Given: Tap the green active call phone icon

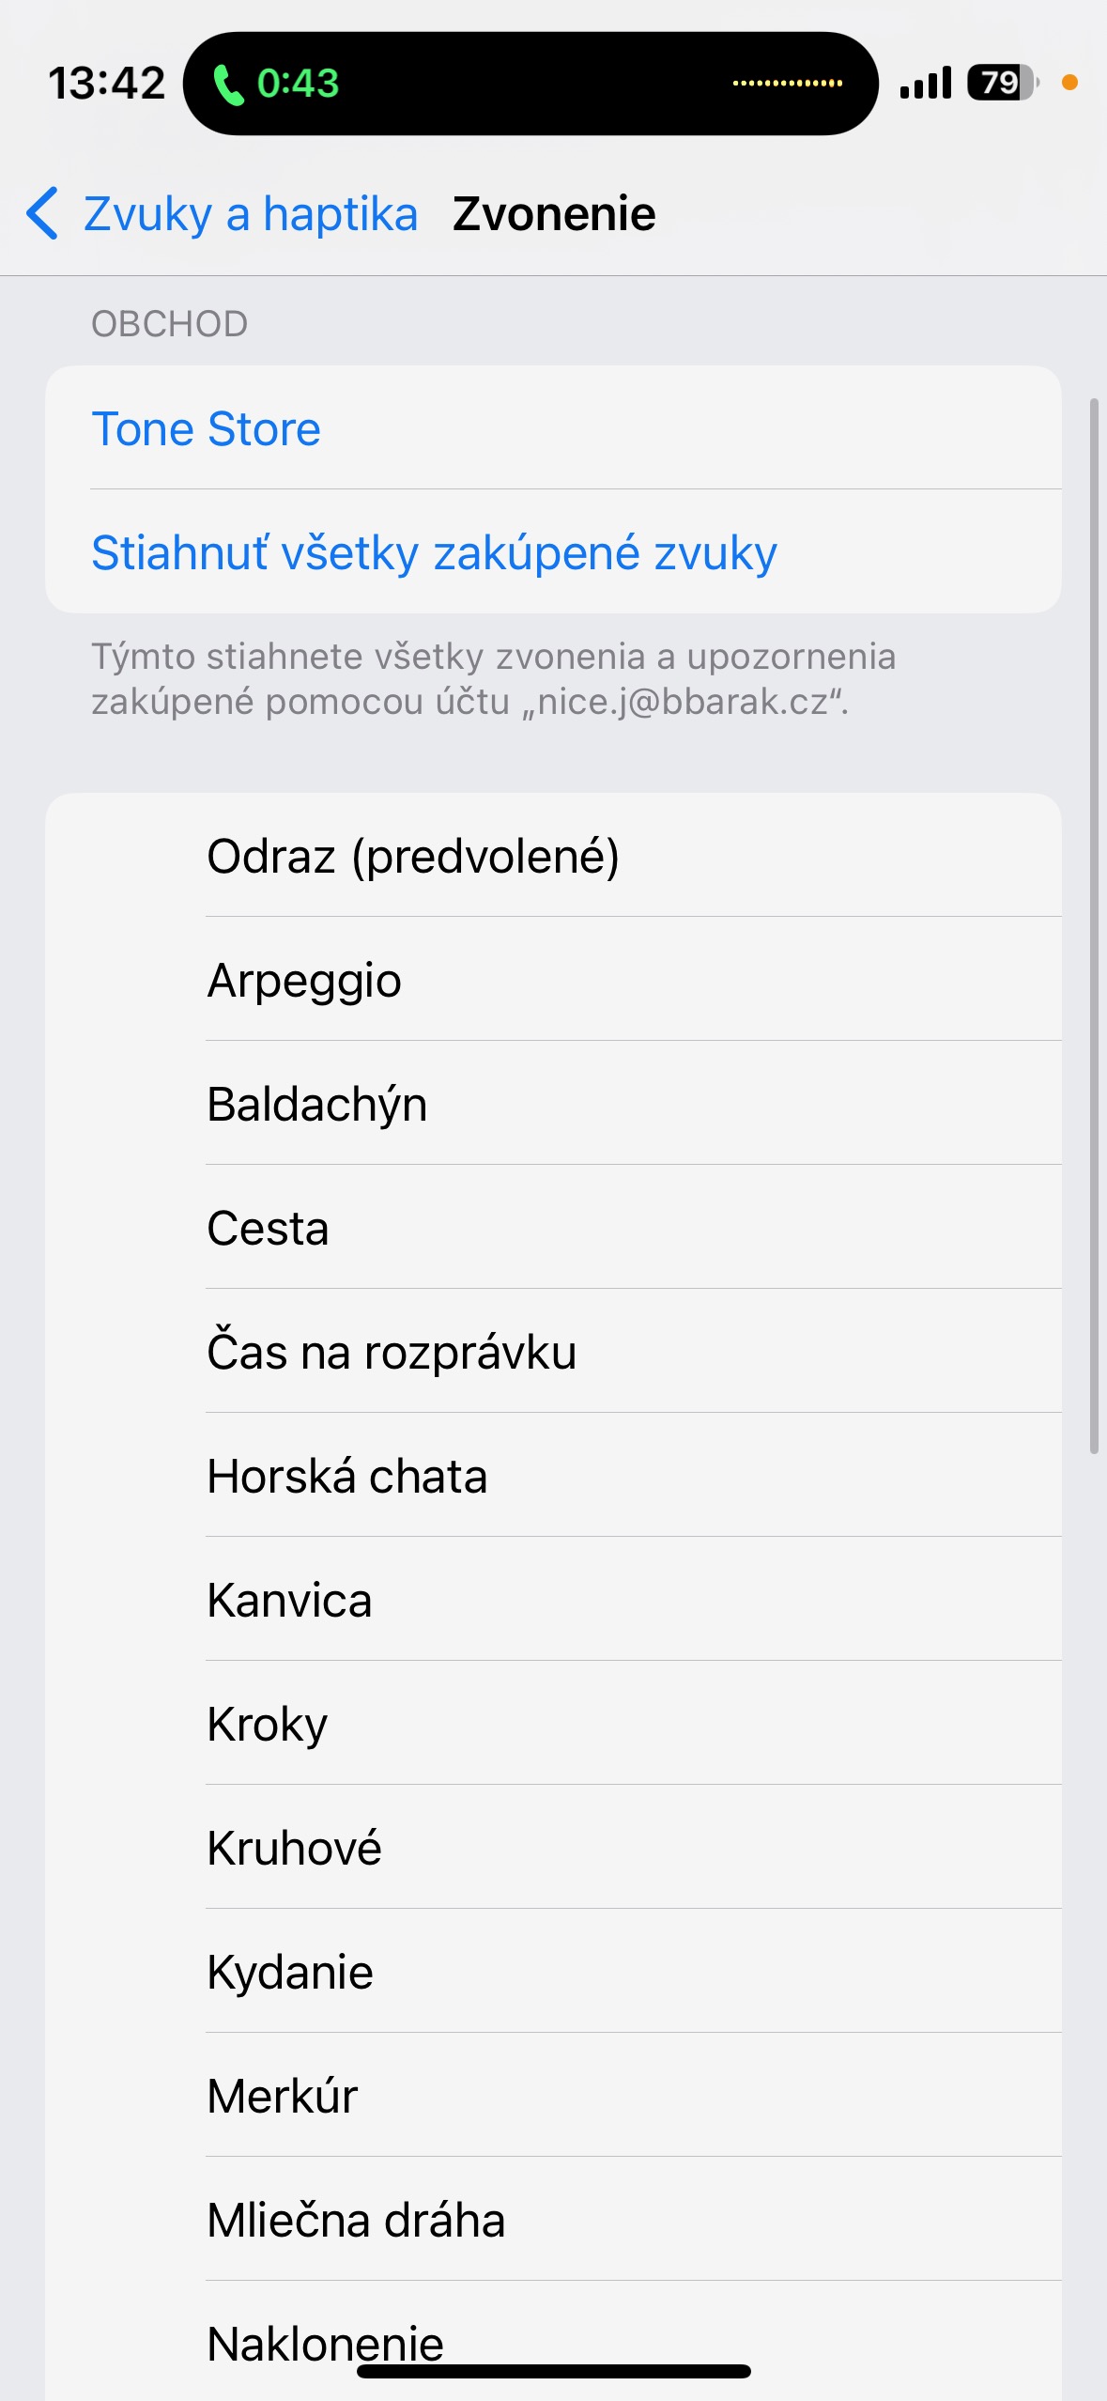Looking at the screenshot, I should point(228,85).
